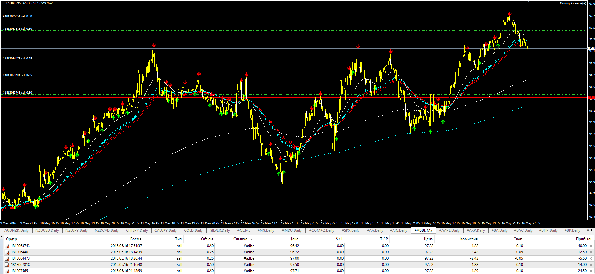Click the commission value -2.43
595x274 pixels.
click(x=474, y=258)
